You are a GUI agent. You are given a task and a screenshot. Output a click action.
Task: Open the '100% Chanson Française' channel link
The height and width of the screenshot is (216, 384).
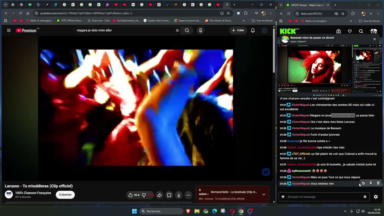[x=33, y=193]
